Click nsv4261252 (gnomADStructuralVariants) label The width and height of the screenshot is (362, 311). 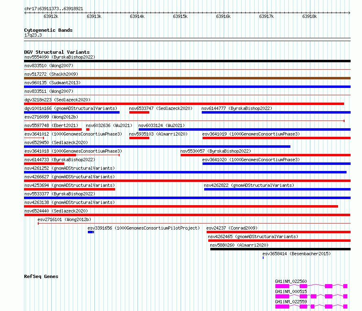click(x=70, y=168)
